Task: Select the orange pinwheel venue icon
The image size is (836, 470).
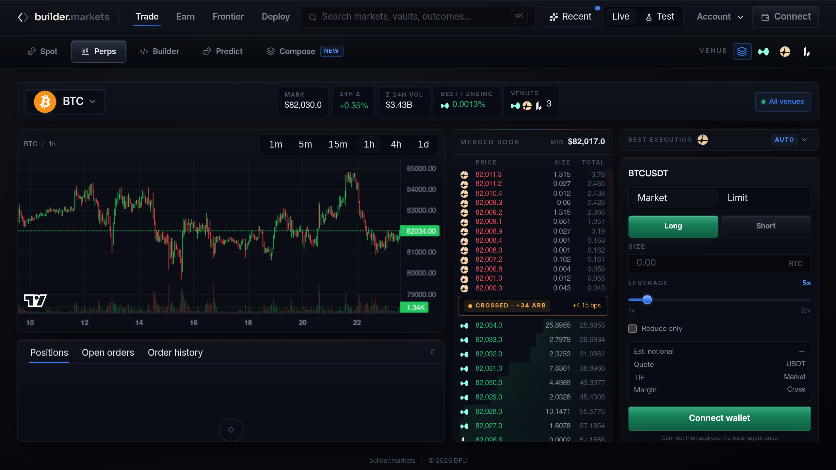Action: point(785,52)
